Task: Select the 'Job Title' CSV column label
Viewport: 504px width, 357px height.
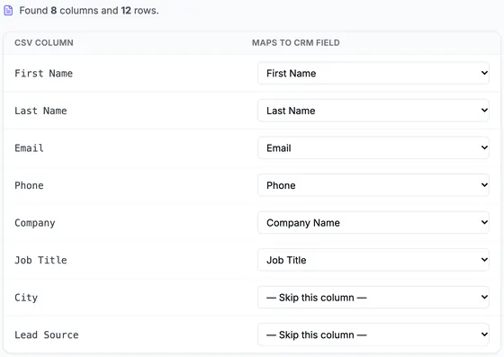Action: pyautogui.click(x=40, y=260)
